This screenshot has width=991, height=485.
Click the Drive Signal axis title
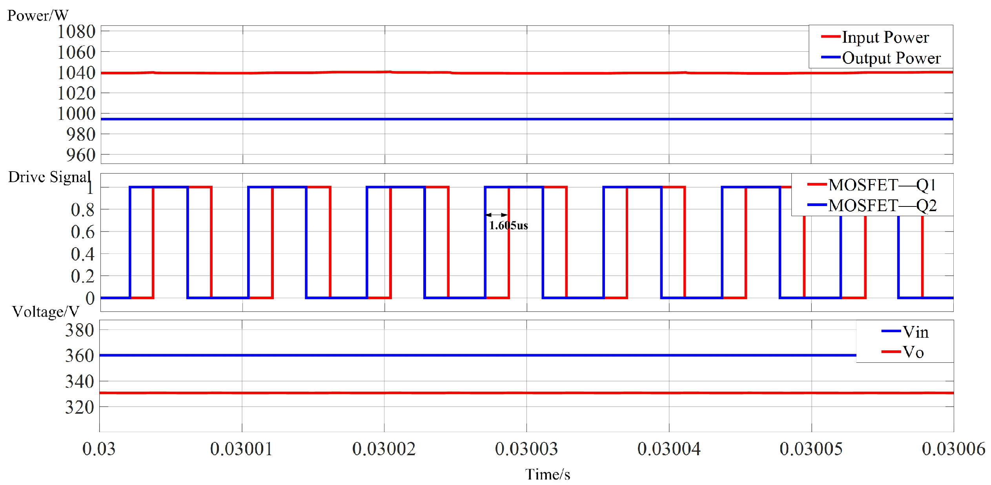point(49,177)
